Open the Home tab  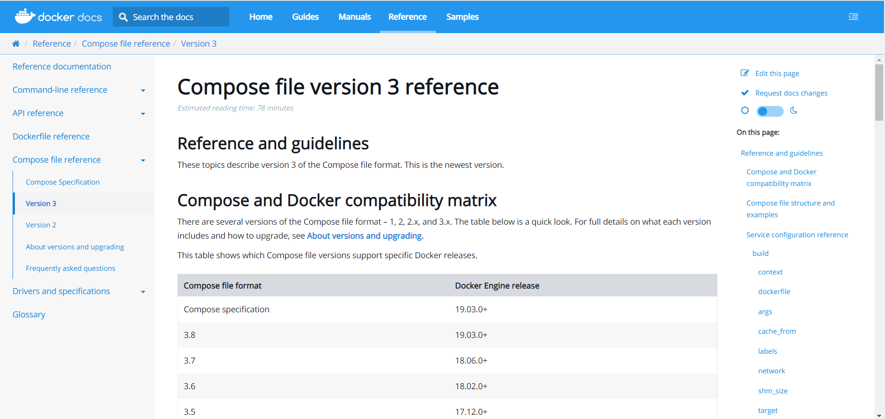261,17
